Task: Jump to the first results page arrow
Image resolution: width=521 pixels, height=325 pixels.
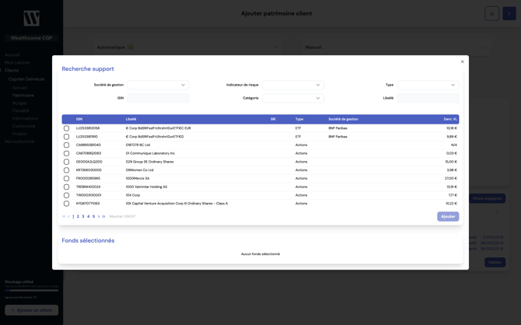Action: [64, 216]
